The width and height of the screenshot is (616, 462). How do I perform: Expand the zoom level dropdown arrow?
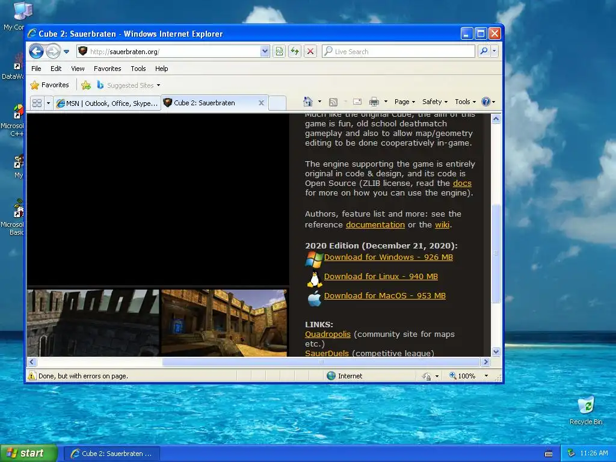point(486,376)
